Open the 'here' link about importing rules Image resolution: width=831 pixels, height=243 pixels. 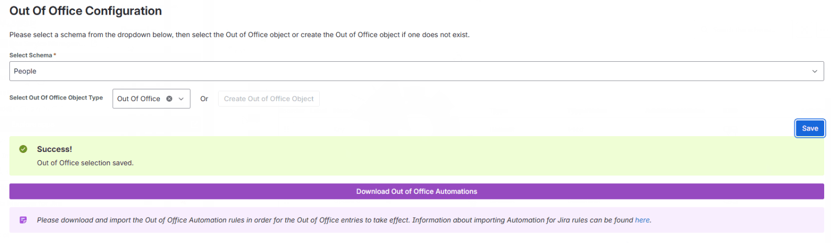[x=642, y=220]
